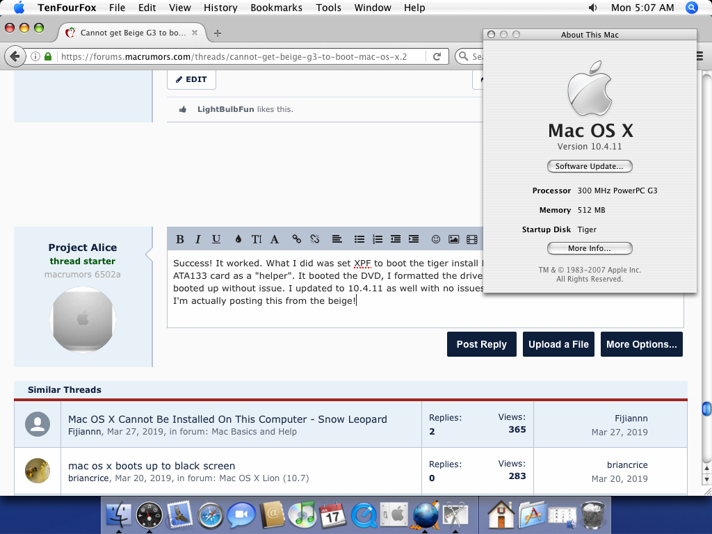The image size is (712, 534).
Task: Open the font family tool
Action: coord(275,239)
